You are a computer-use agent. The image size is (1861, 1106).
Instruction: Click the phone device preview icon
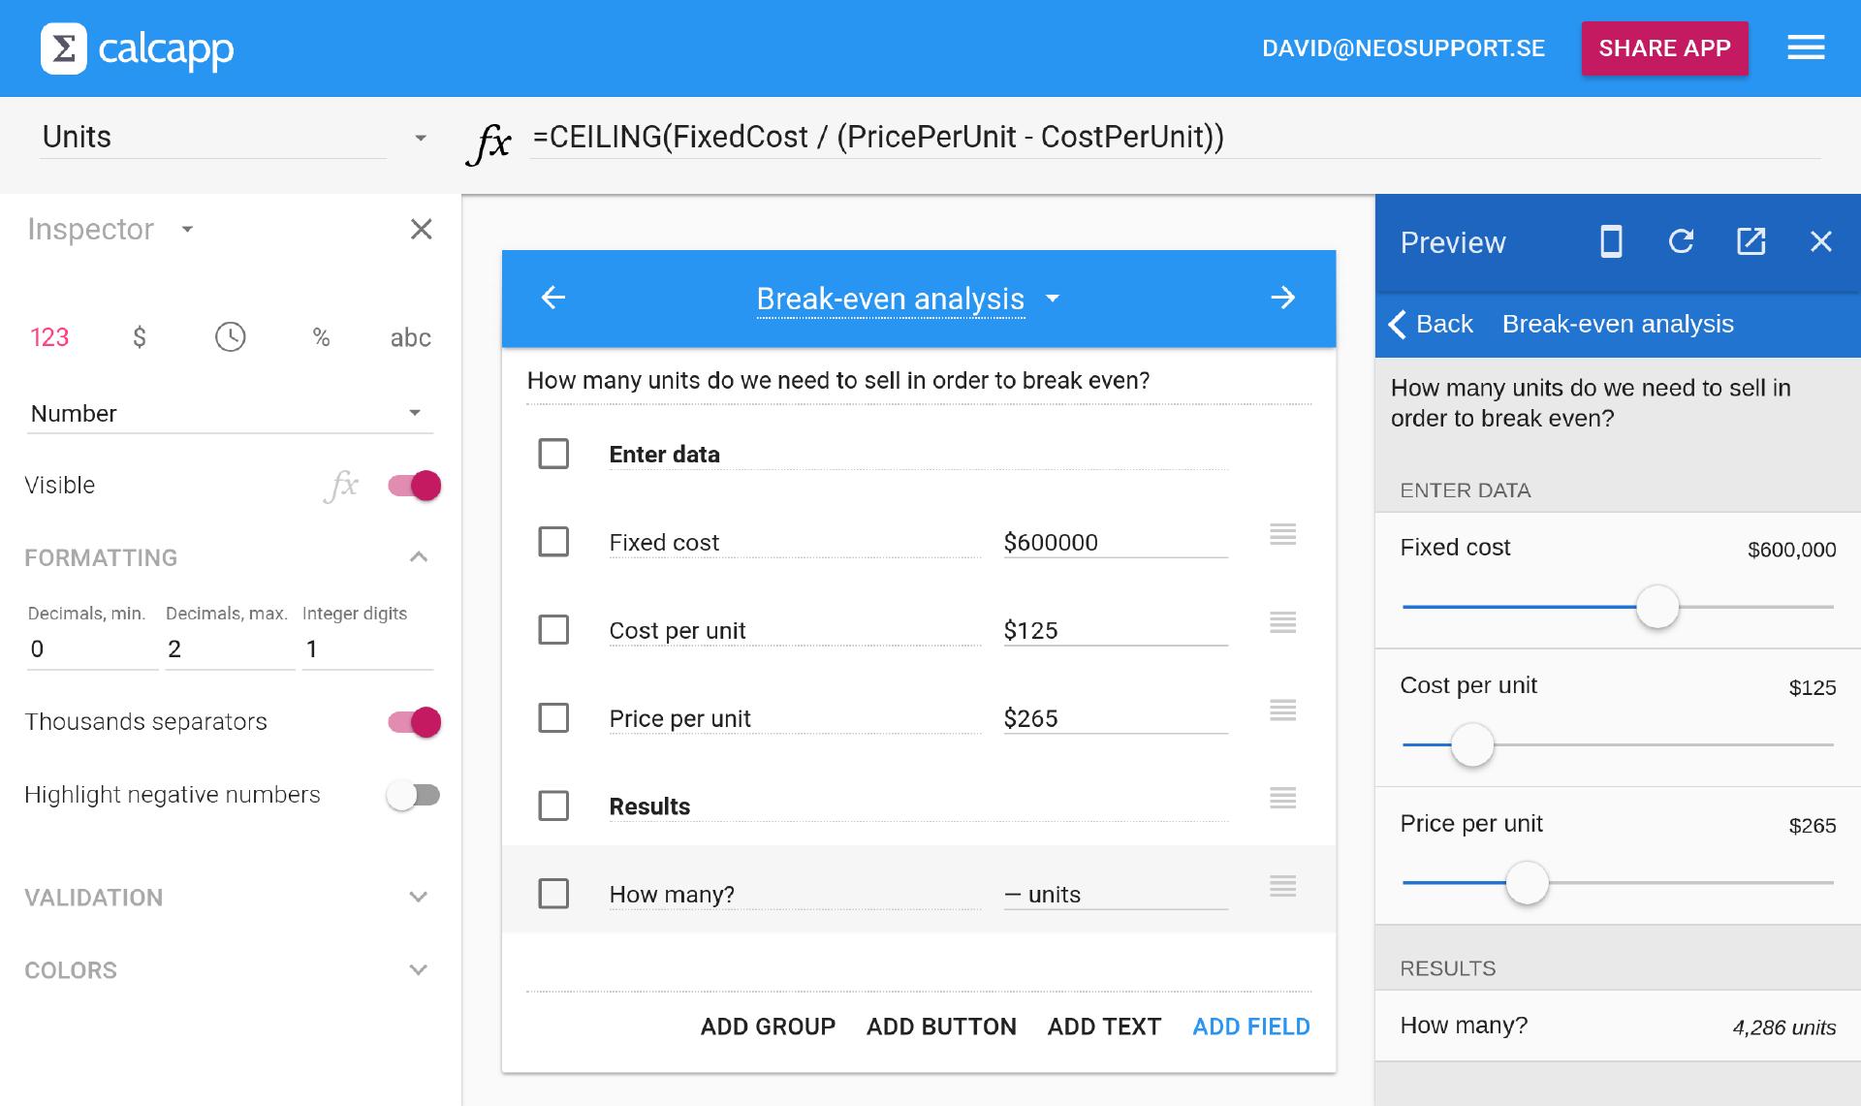(x=1611, y=241)
